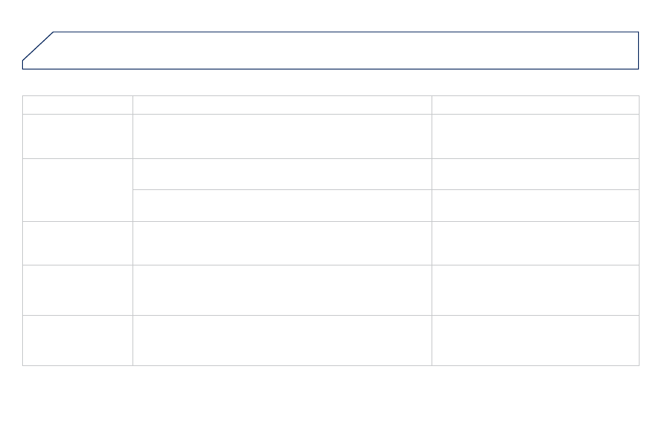
Task: Click upper middle cell beside the merged cell
Action: [x=282, y=174]
